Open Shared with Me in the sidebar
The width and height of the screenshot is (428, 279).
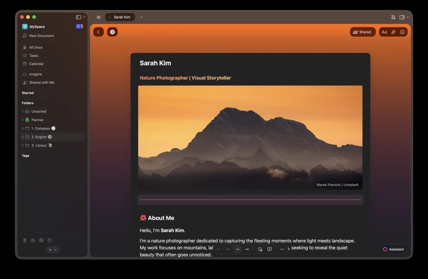[x=41, y=82]
